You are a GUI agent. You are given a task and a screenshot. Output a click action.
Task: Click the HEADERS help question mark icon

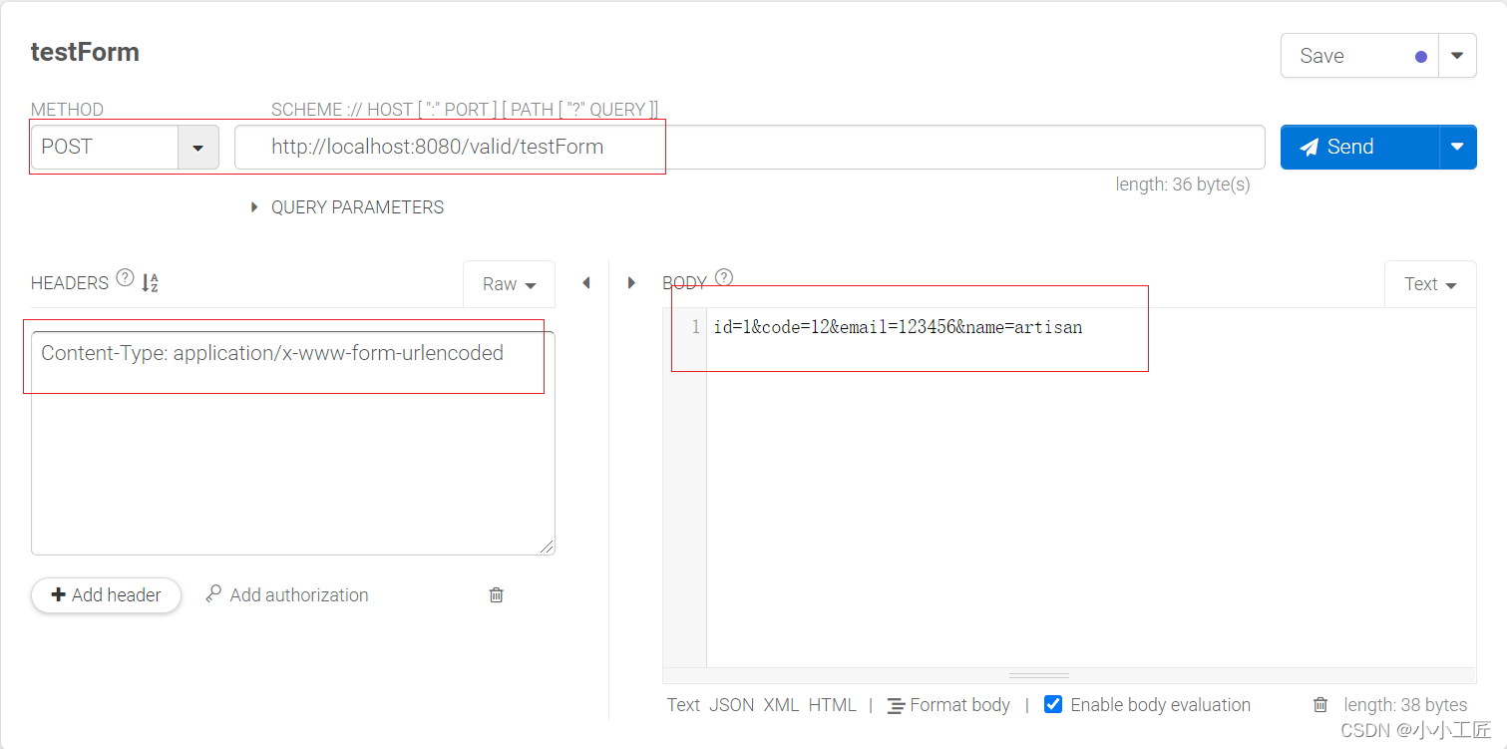pyautogui.click(x=124, y=278)
